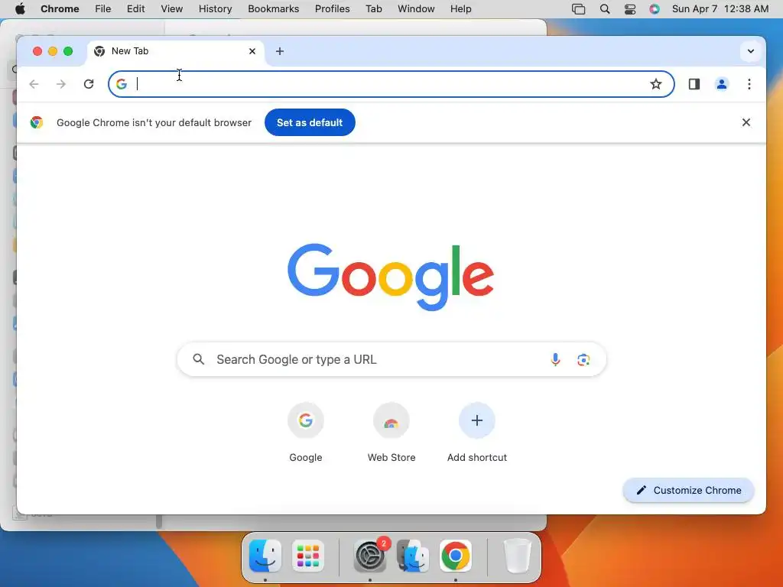Open Customize Chrome button
Viewport: 783px width, 587px height.
(688, 490)
